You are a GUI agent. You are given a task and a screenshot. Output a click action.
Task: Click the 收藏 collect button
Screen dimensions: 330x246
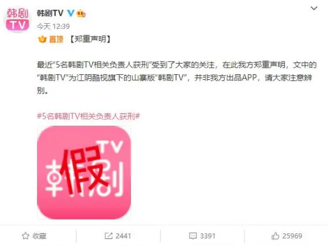39,236
